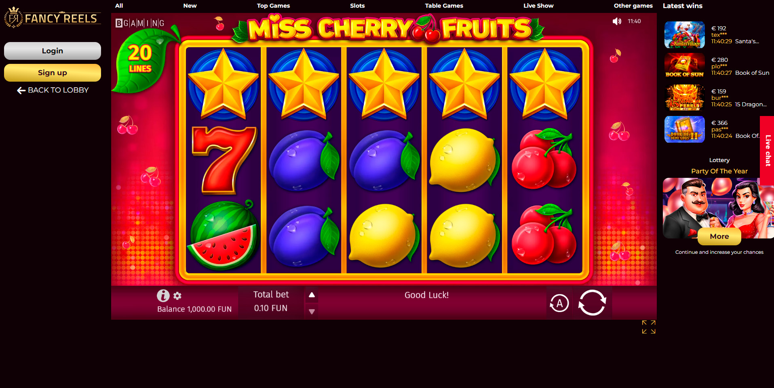This screenshot has width=774, height=388.
Task: Click the back arrow to lobby
Action: pyautogui.click(x=21, y=91)
